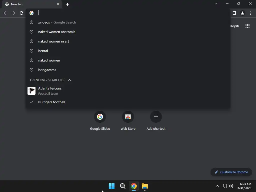256x192 pixels.
Task: Select lsu tigers football suggestion
Action: 128,102
